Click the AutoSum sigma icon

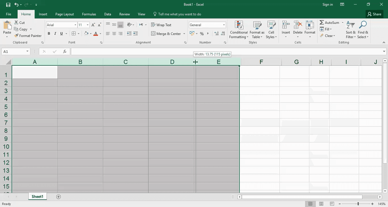(x=322, y=22)
